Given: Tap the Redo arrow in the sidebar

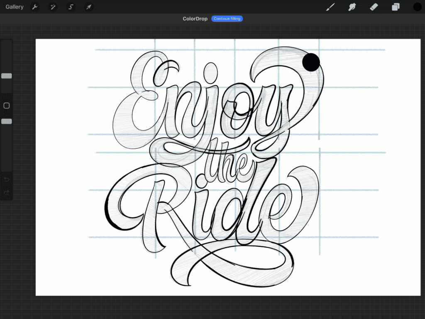Looking at the screenshot, I should pos(7,192).
